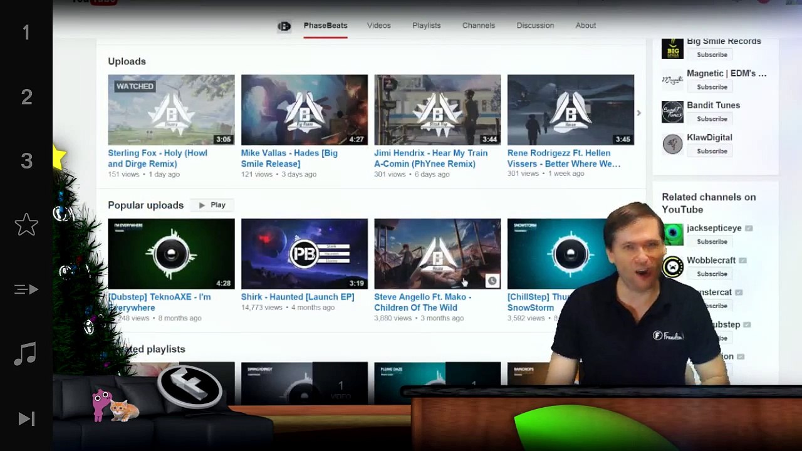The image size is (802, 451).
Task: Click the Magnetic EDM channel avatar
Action: pos(672,80)
